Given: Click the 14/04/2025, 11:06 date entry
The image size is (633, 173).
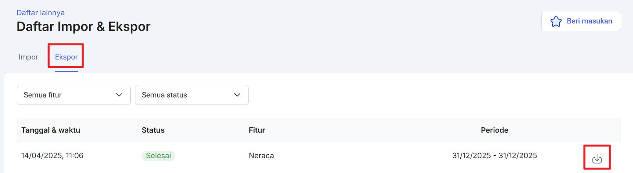Looking at the screenshot, I should tap(52, 155).
